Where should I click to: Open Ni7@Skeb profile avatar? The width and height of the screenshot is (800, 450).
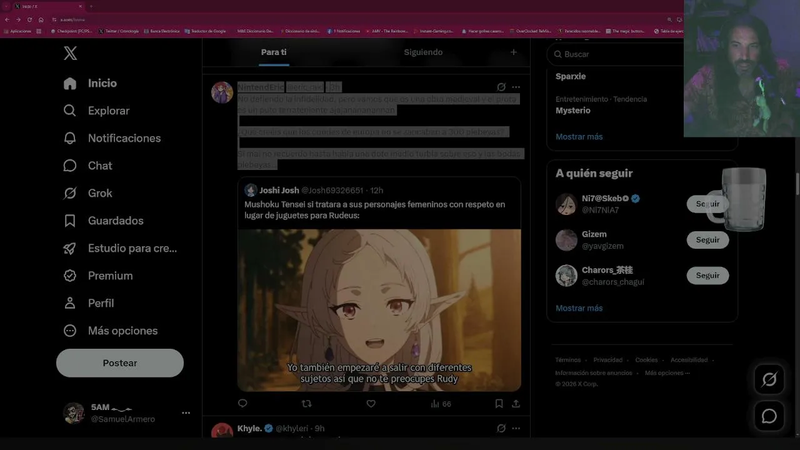click(x=566, y=204)
